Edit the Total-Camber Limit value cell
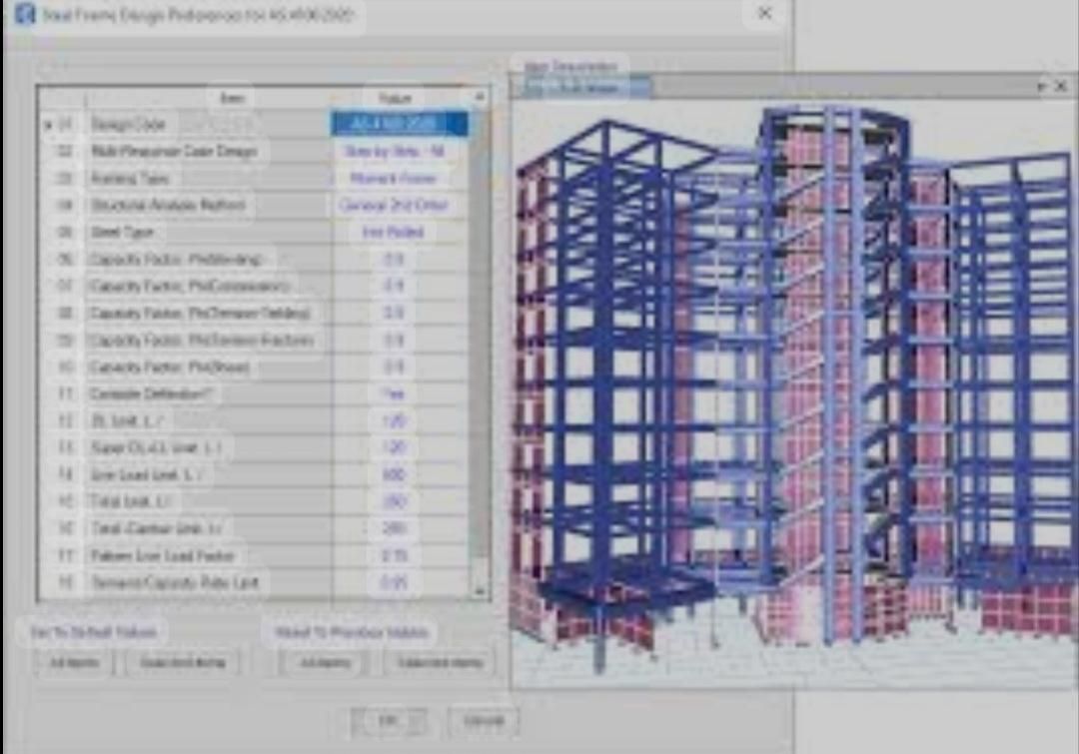Screen dimensions: 1079x754 (400, 528)
